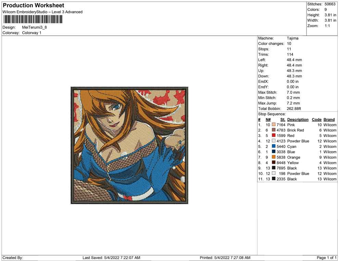The image size is (339, 261).
Task: Click the Wilcom EmbroideryStudio subtitle
Action: click(42, 12)
